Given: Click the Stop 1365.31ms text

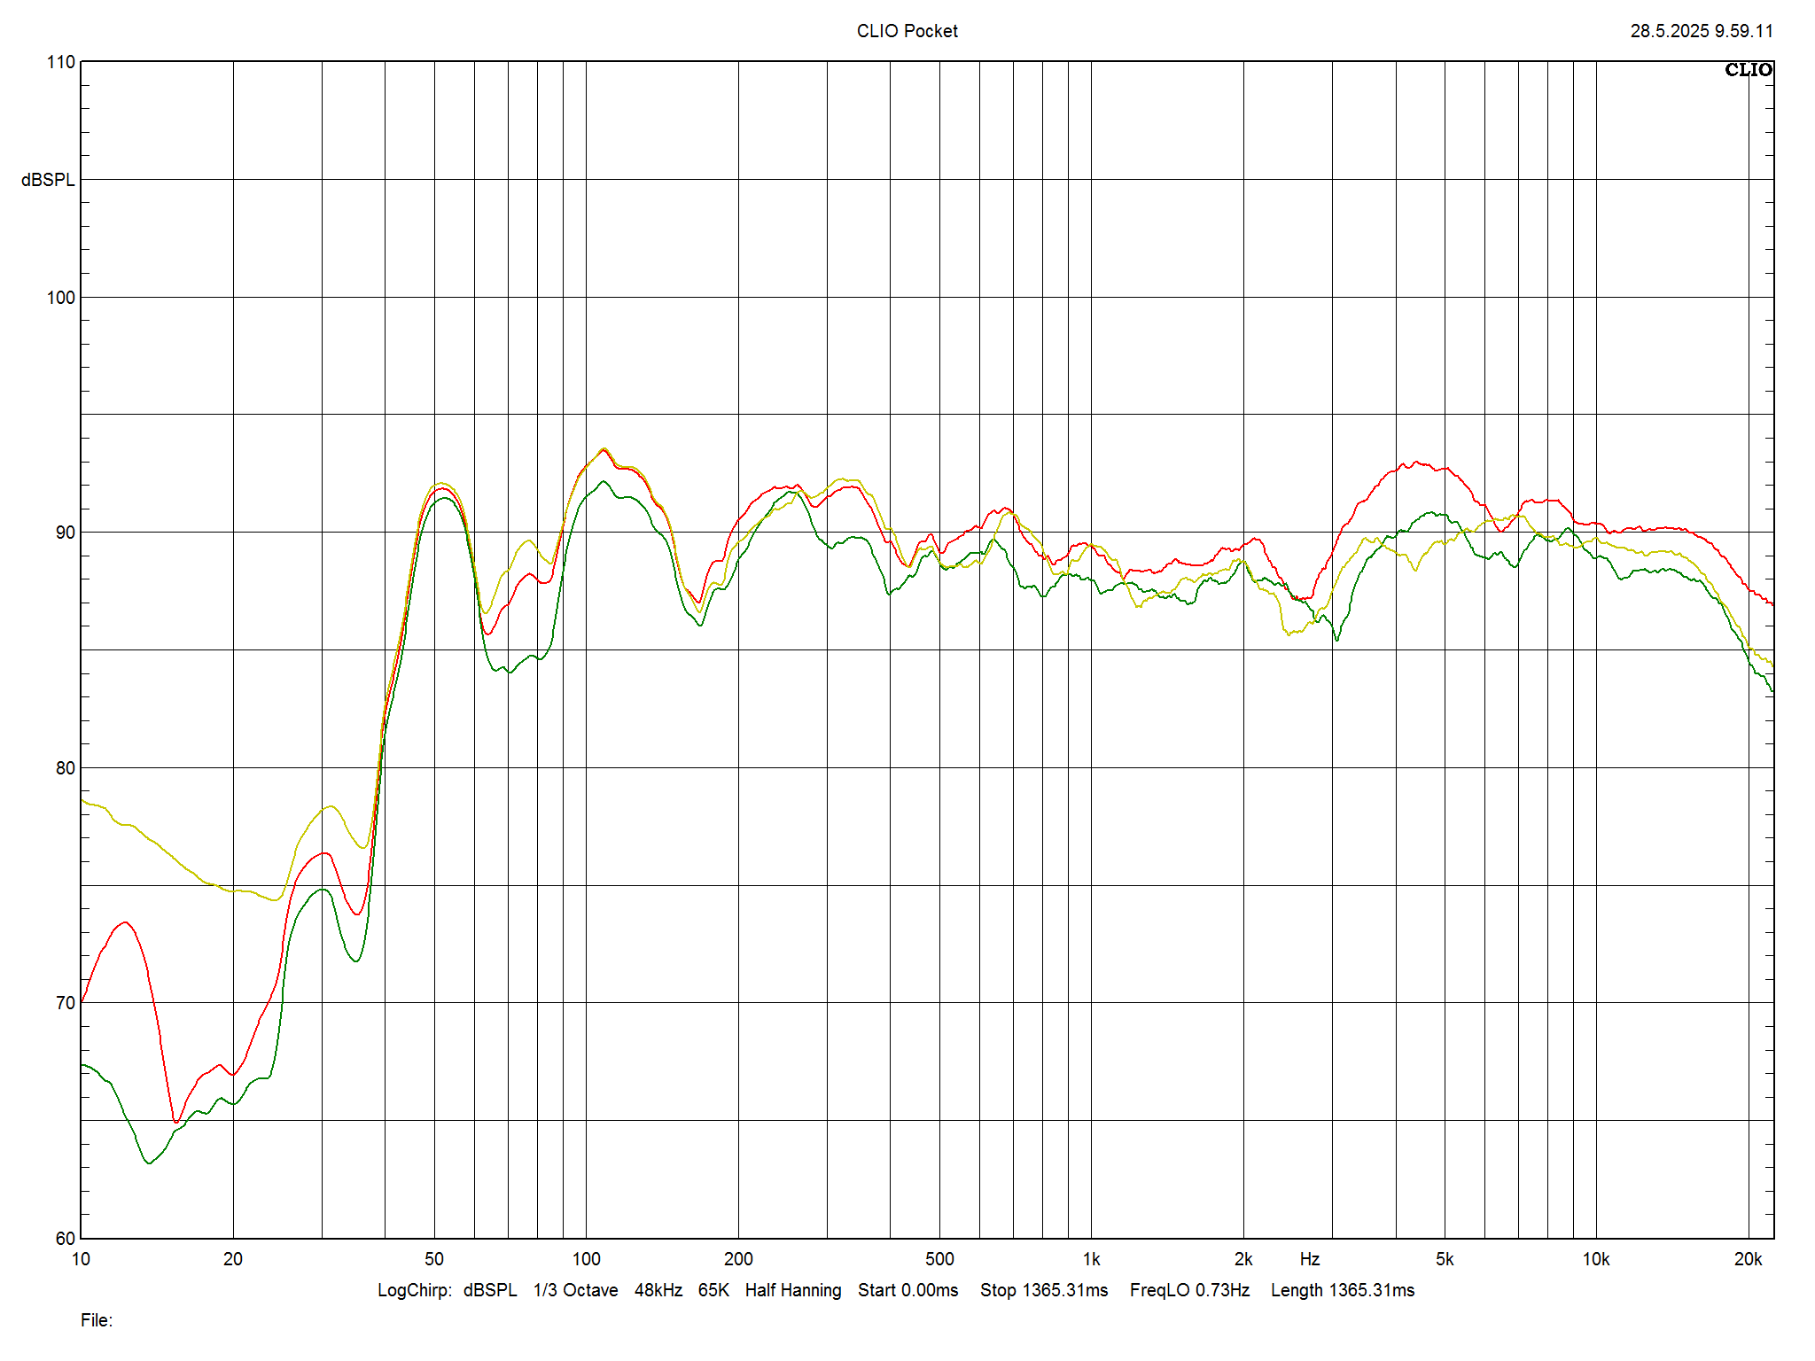Looking at the screenshot, I should (x=1043, y=1290).
